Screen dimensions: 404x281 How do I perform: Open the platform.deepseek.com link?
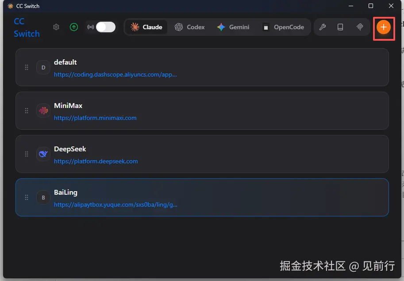[96, 161]
